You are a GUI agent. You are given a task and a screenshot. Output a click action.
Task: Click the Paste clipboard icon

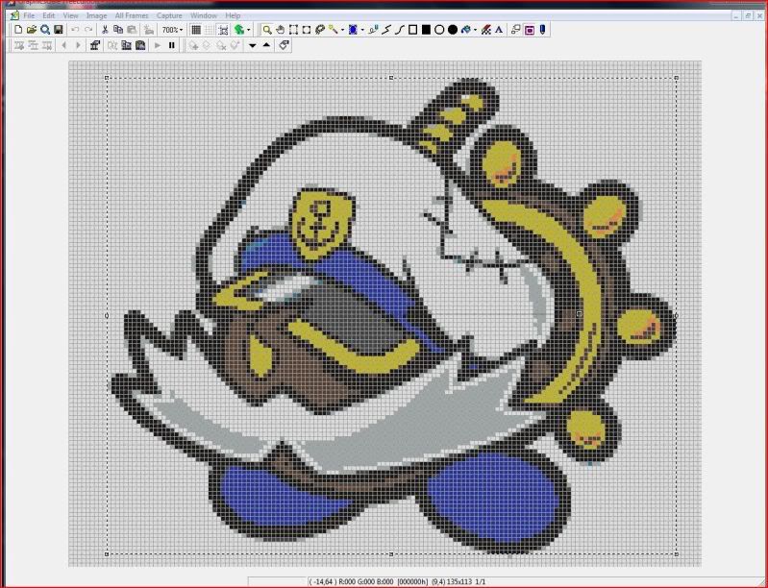point(132,30)
